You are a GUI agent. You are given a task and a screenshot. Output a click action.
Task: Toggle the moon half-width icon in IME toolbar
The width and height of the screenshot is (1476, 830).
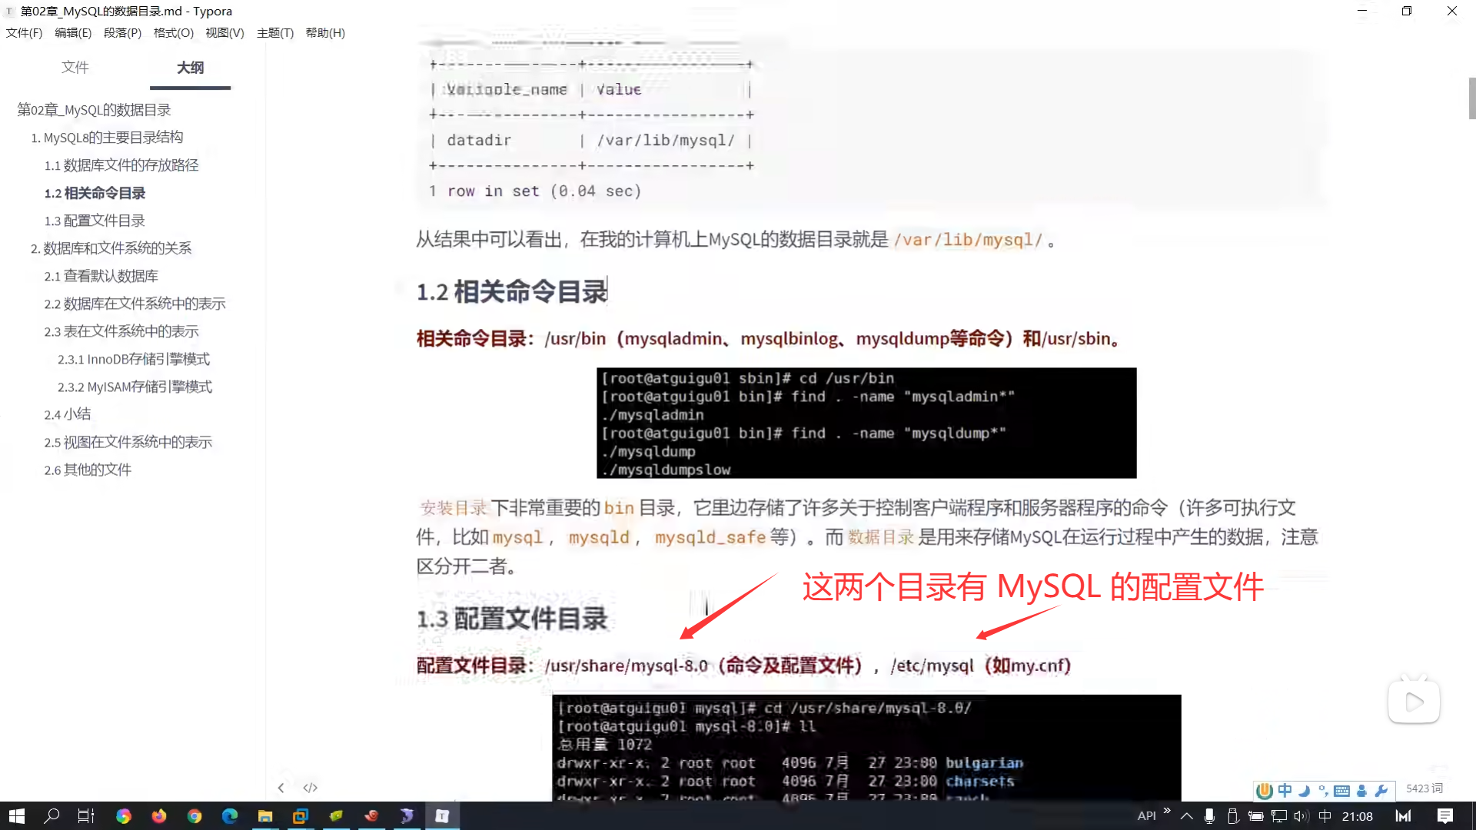pyautogui.click(x=1305, y=791)
